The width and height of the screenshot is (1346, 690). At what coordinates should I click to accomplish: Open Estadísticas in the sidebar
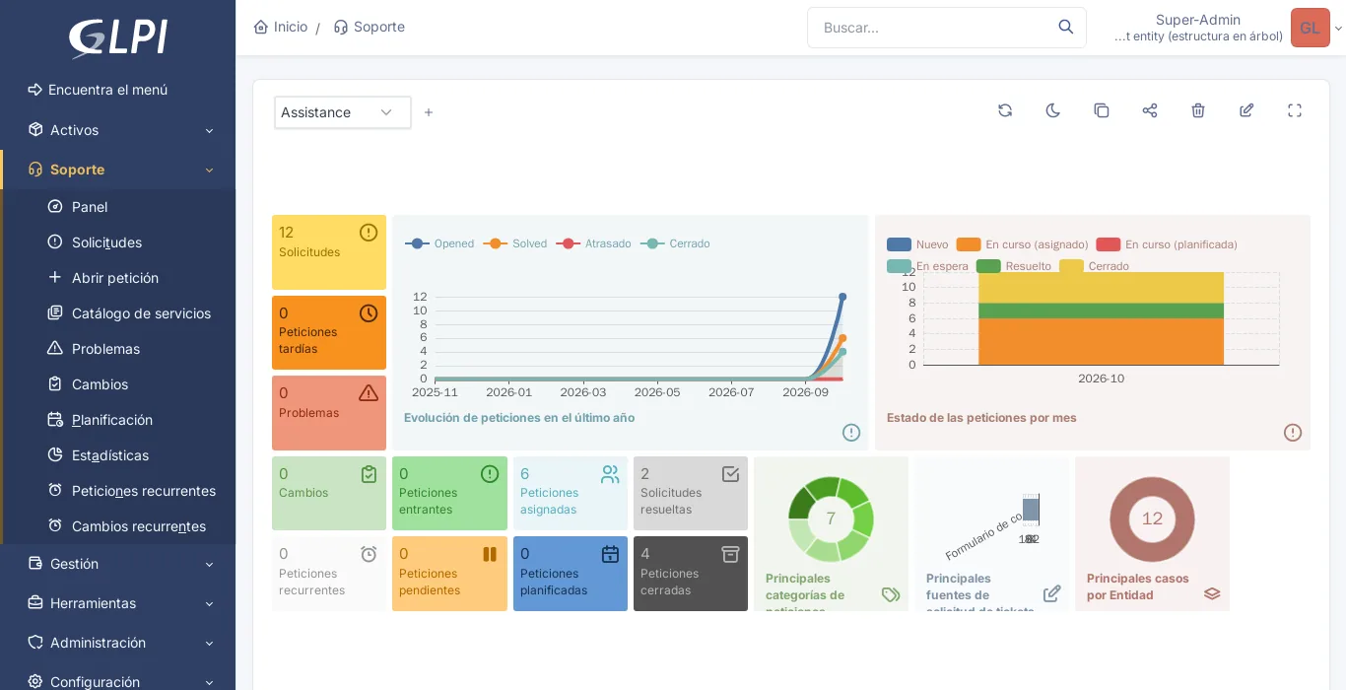coord(119,455)
